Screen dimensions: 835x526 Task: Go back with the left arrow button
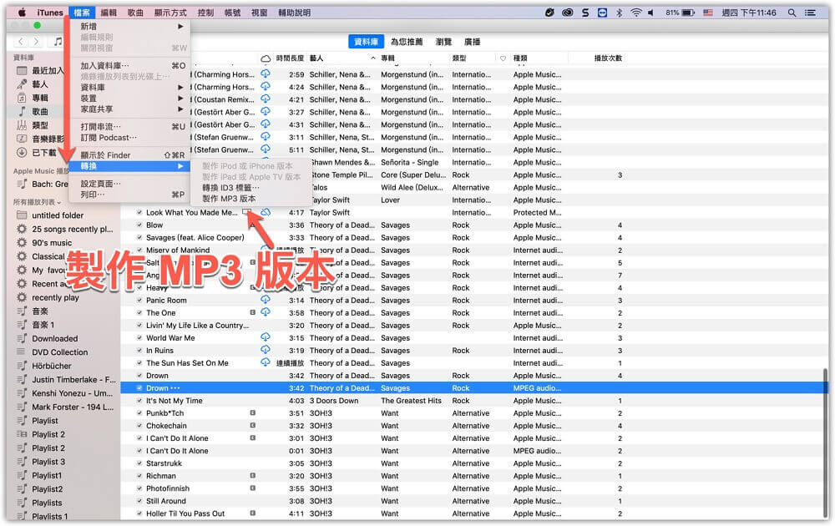tap(20, 41)
